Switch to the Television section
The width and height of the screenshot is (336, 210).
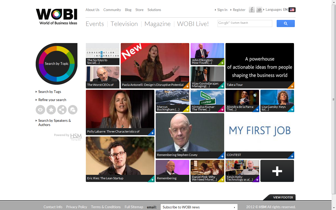point(124,24)
